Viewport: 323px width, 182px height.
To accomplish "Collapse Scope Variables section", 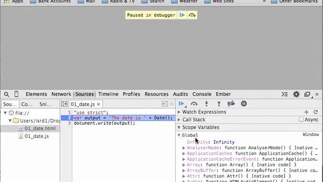I will click(179, 127).
